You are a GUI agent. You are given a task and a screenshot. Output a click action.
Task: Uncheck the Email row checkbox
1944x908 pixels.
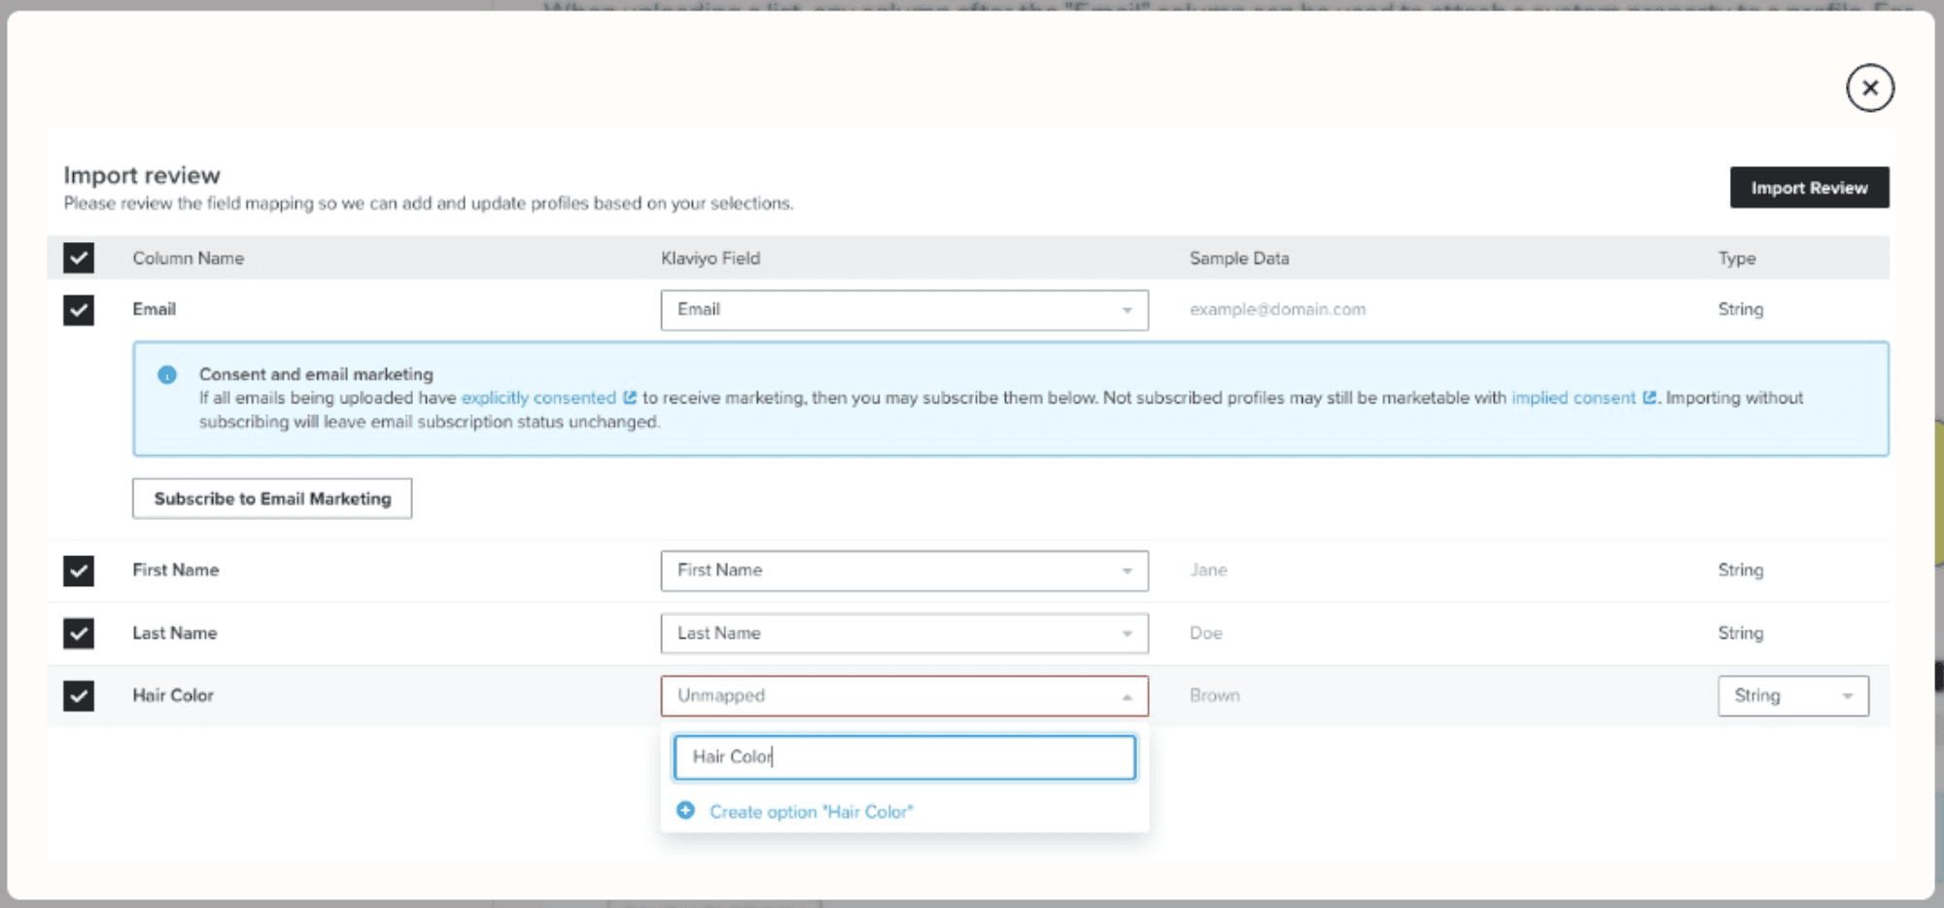point(79,310)
